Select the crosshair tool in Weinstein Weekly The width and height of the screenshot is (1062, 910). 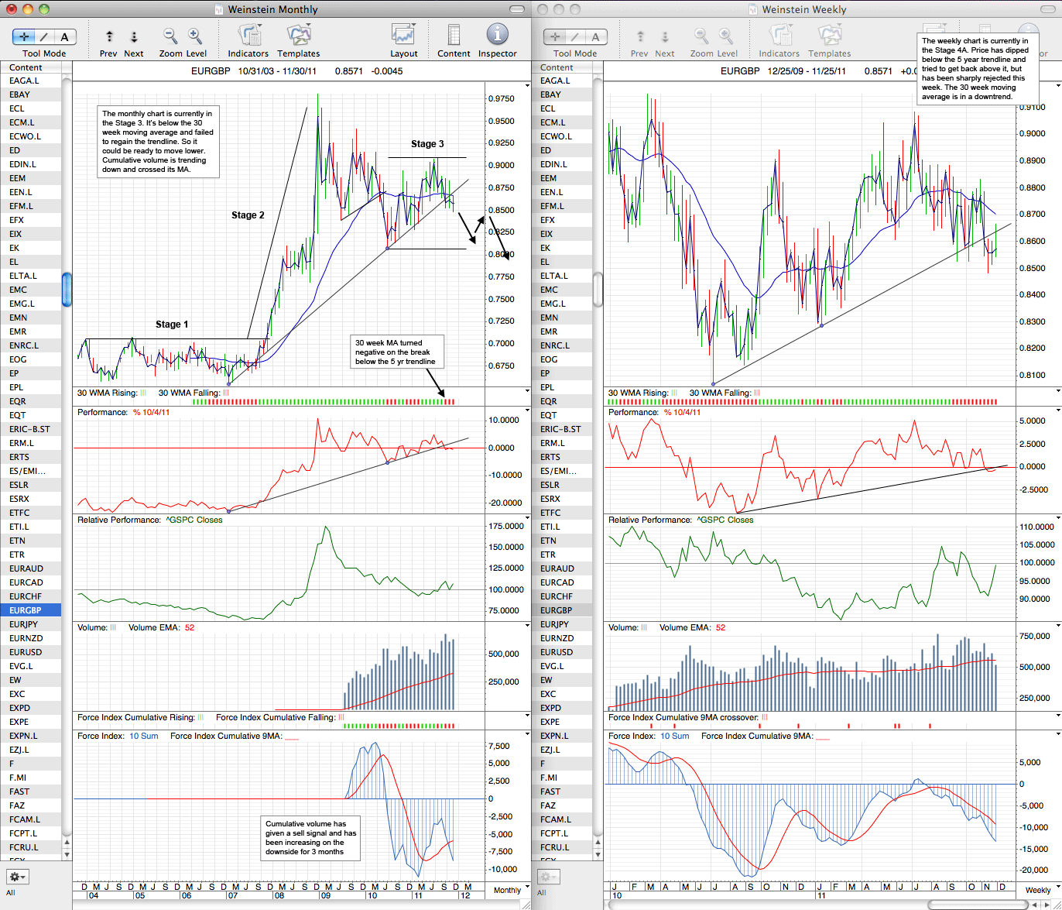coord(555,36)
